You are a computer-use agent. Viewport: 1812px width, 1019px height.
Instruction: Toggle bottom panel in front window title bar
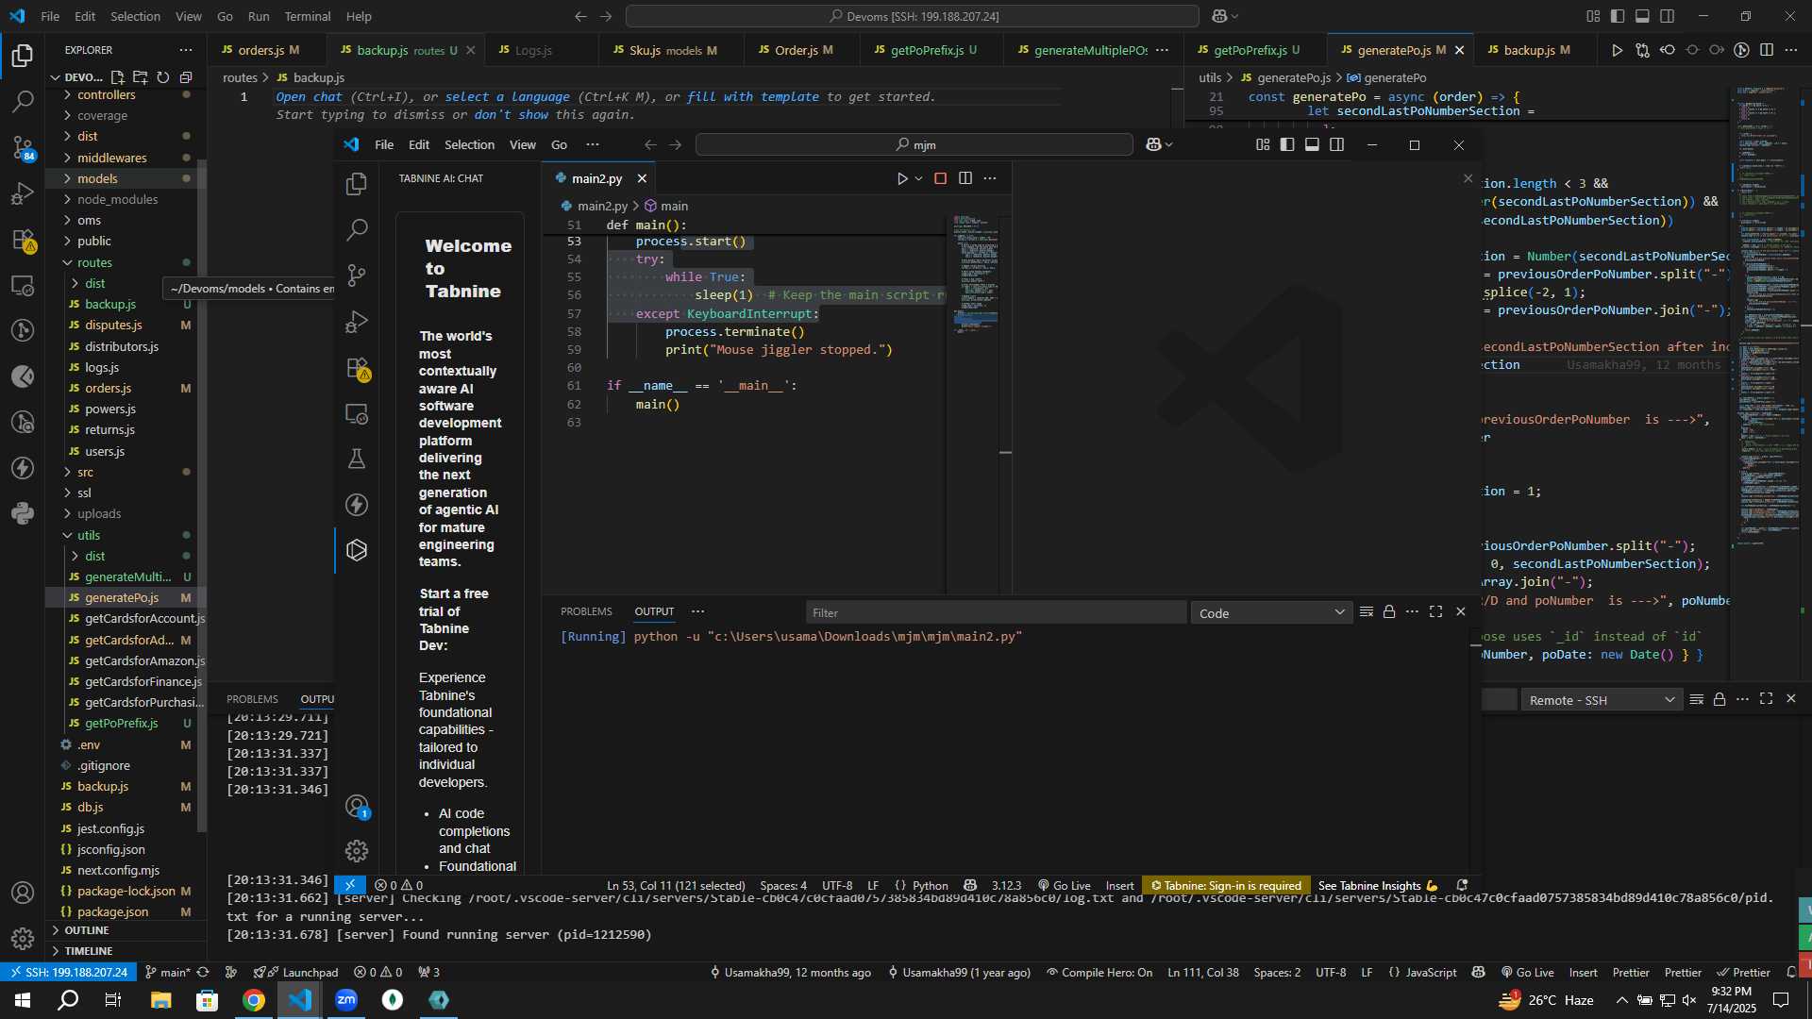(x=1312, y=144)
